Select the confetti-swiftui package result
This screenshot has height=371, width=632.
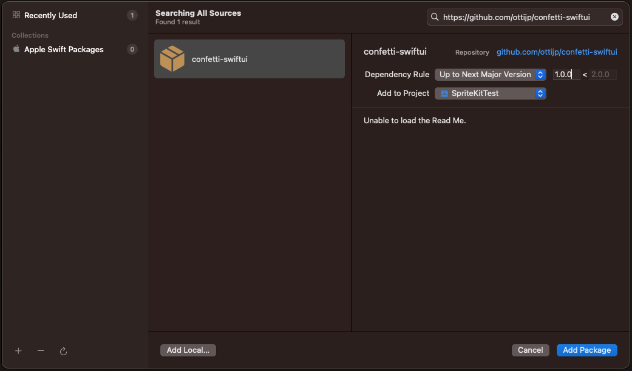click(249, 59)
